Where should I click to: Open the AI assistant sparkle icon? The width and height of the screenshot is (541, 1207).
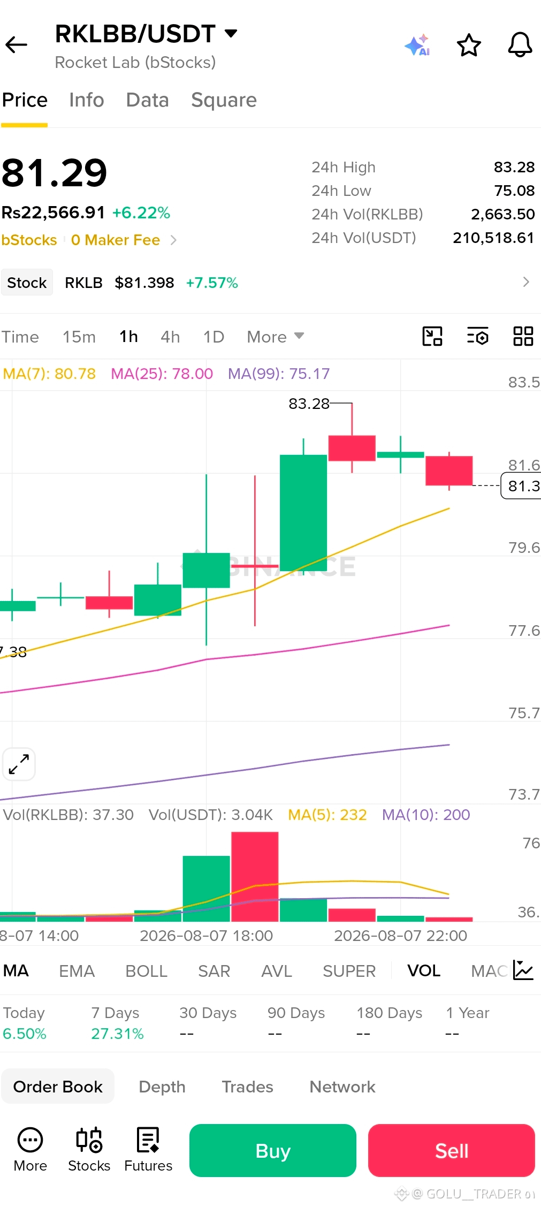pyautogui.click(x=417, y=45)
